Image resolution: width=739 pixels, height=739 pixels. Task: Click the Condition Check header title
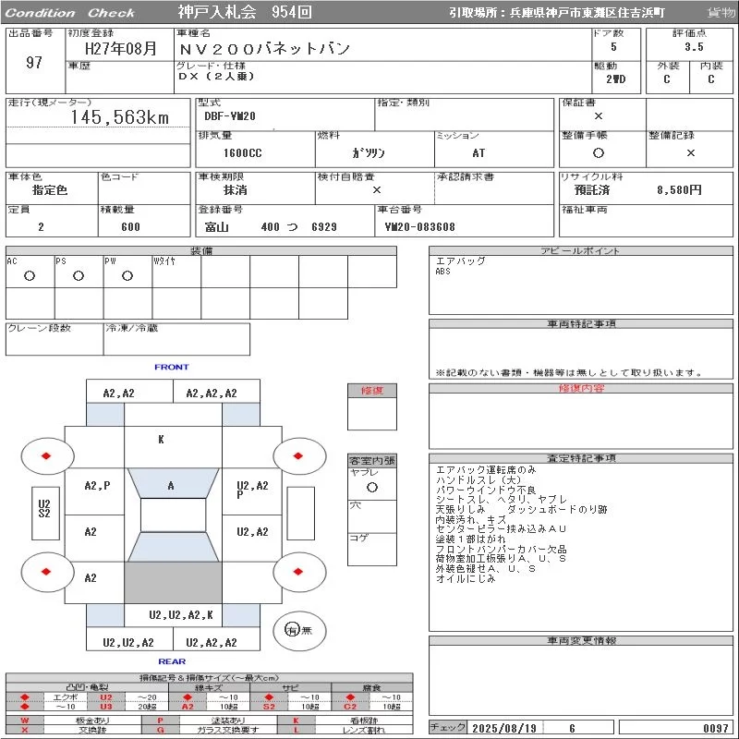pyautogui.click(x=70, y=13)
